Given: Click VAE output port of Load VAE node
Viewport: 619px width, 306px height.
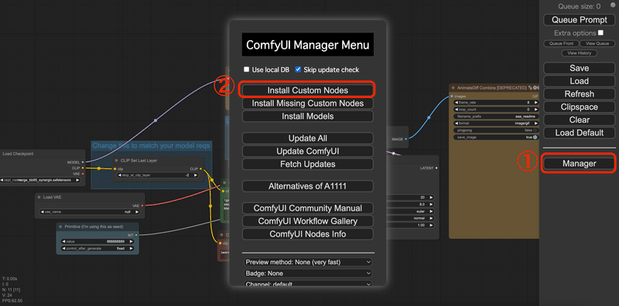Looking at the screenshot, I should pyautogui.click(x=142, y=206).
